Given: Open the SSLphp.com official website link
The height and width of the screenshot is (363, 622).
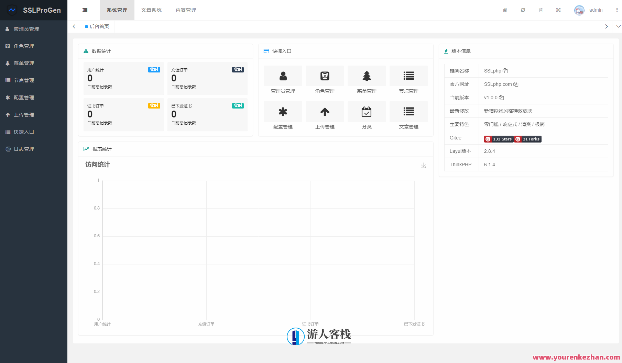Looking at the screenshot, I should tap(497, 84).
